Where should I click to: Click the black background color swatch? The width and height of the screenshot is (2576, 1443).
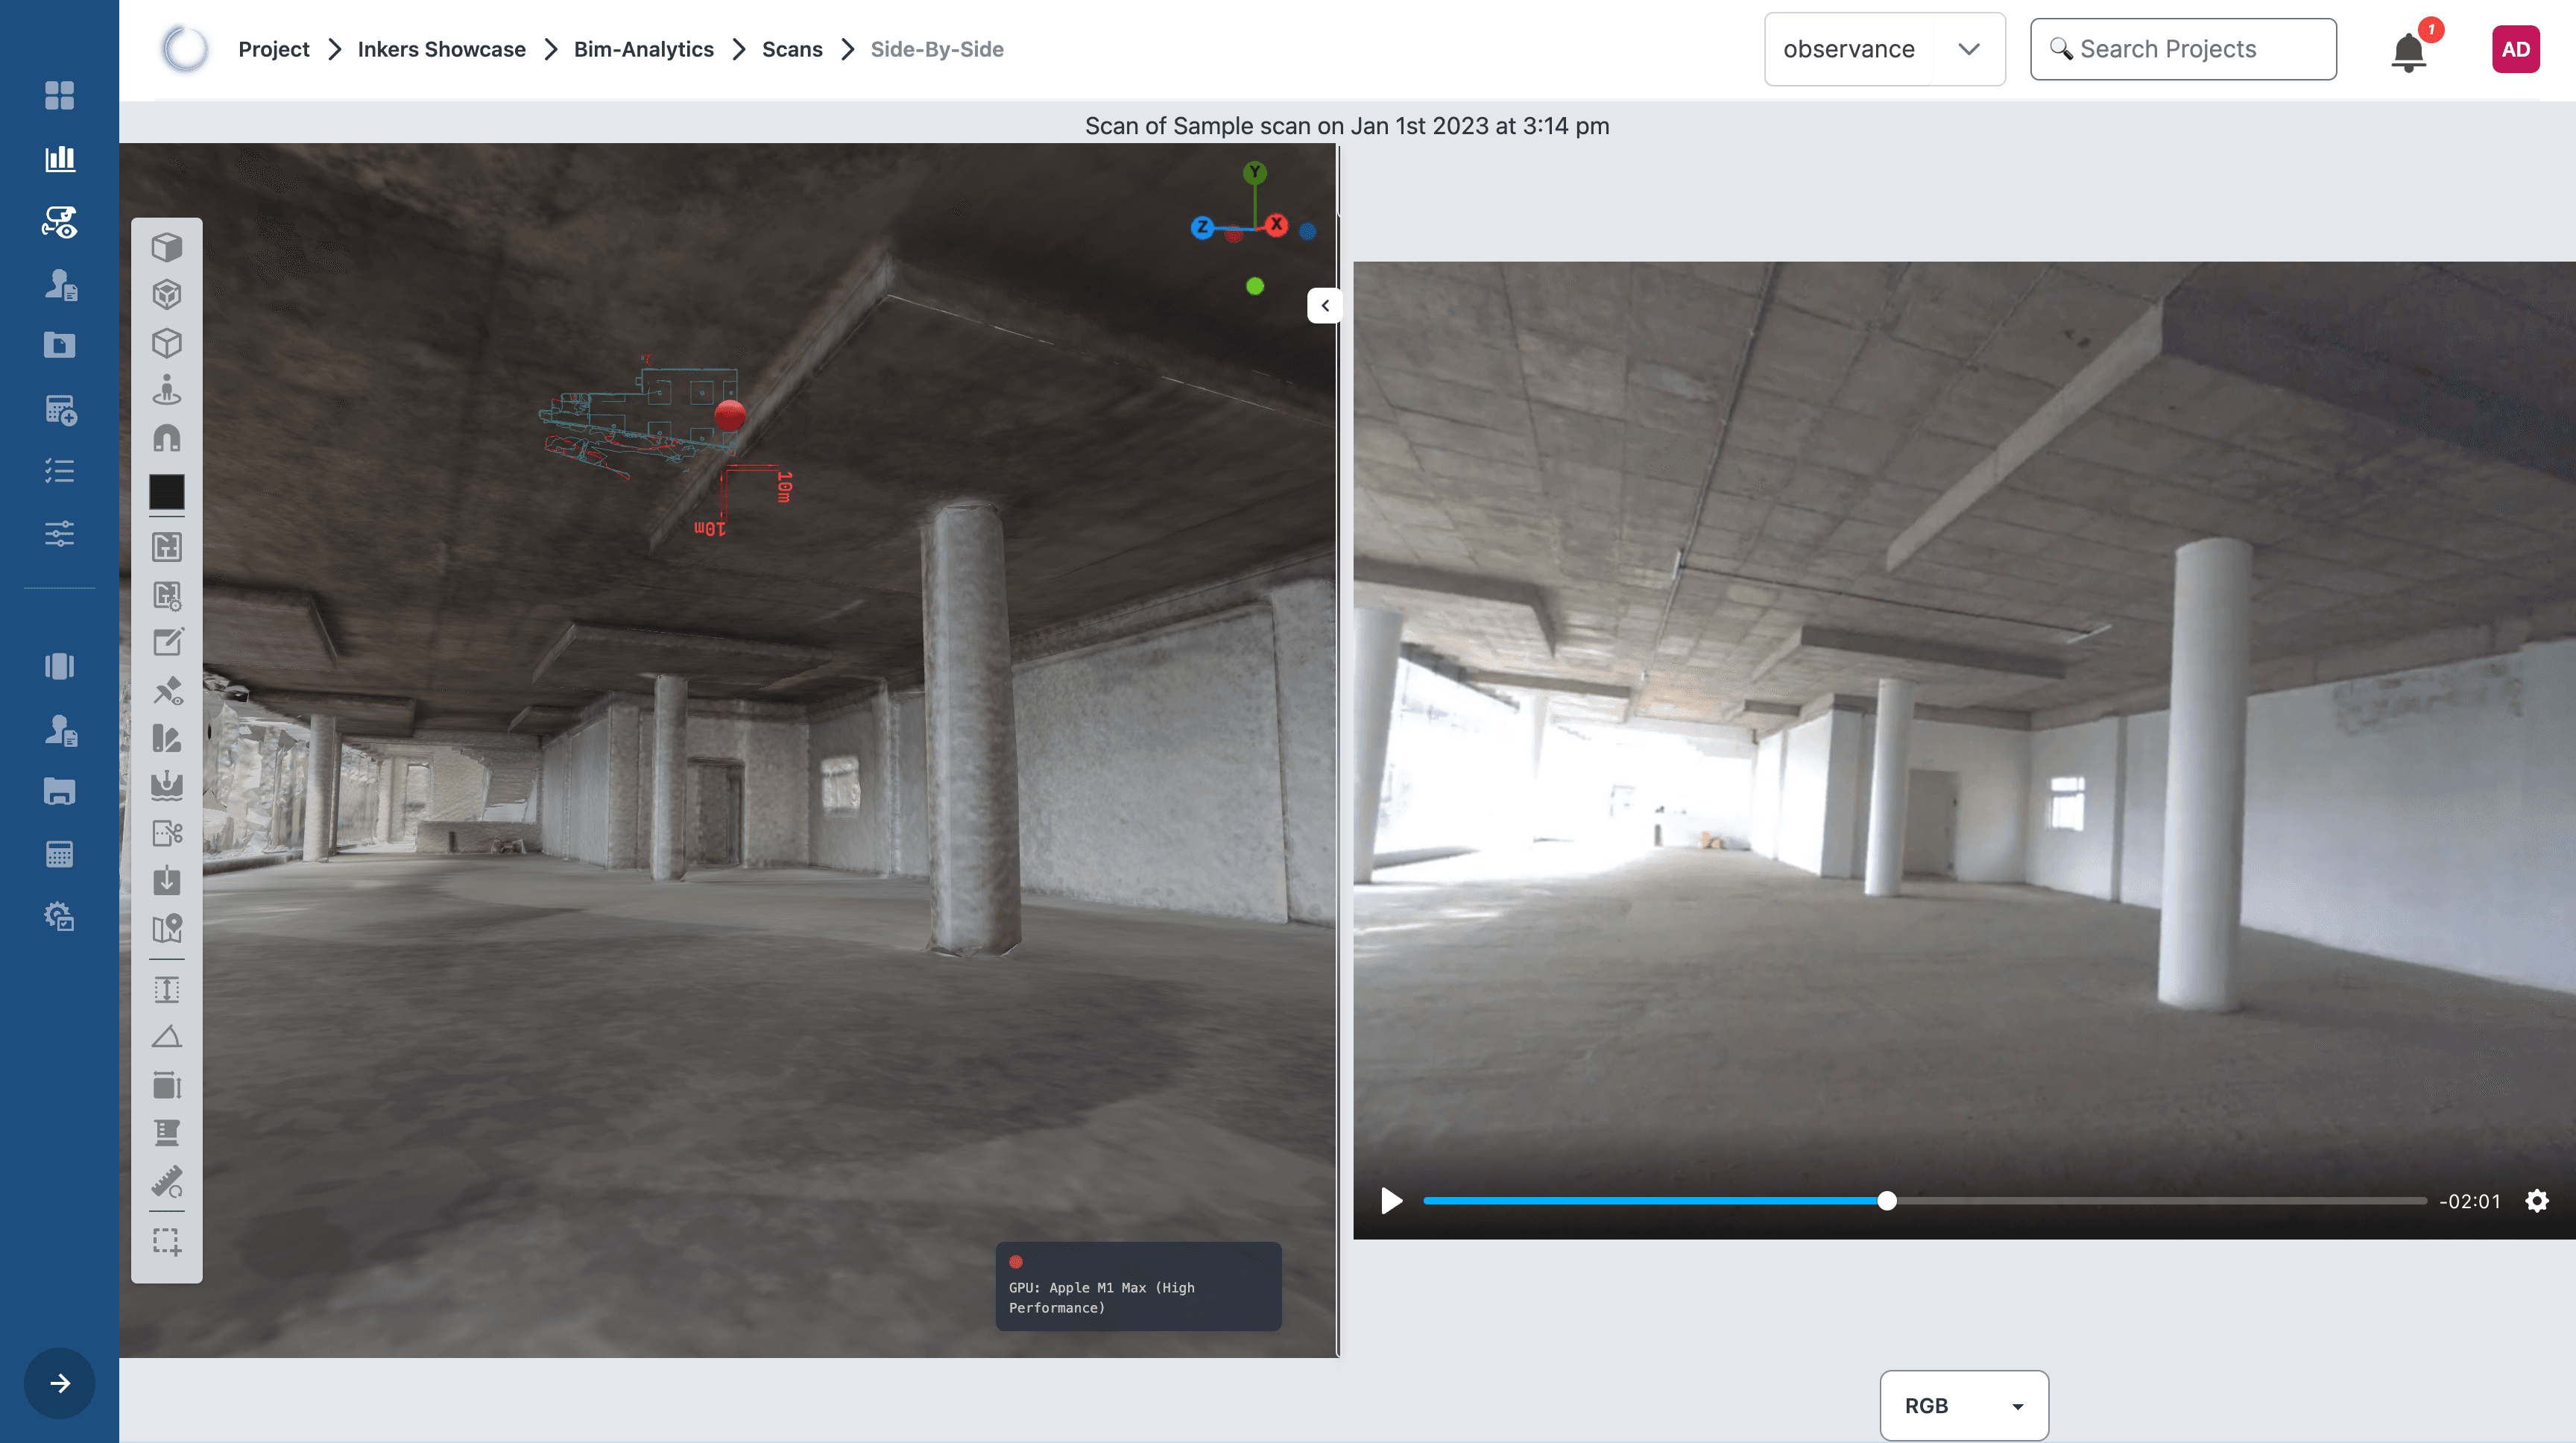click(x=167, y=492)
